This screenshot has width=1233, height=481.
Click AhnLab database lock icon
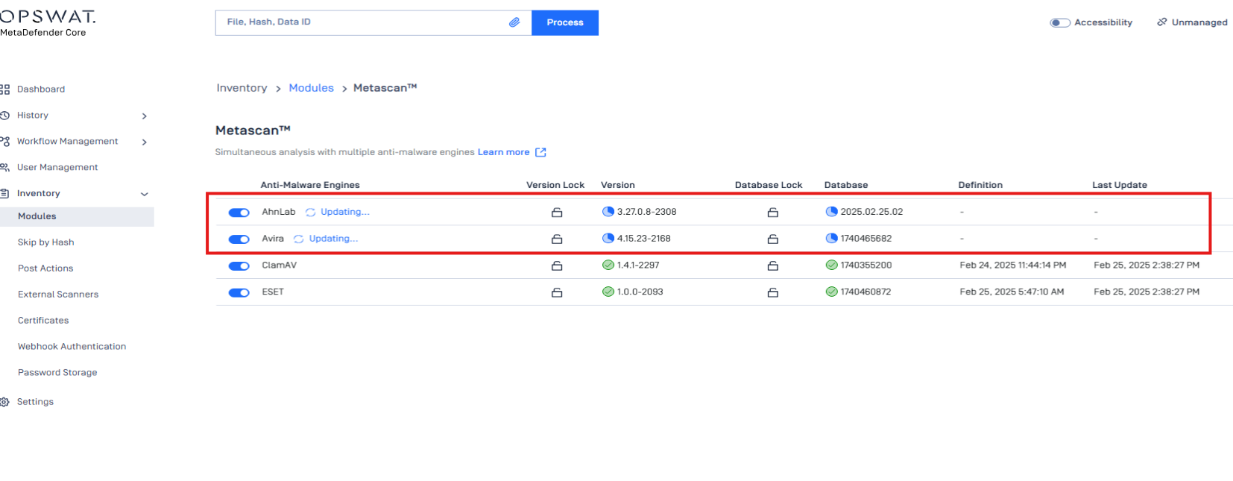tap(773, 213)
